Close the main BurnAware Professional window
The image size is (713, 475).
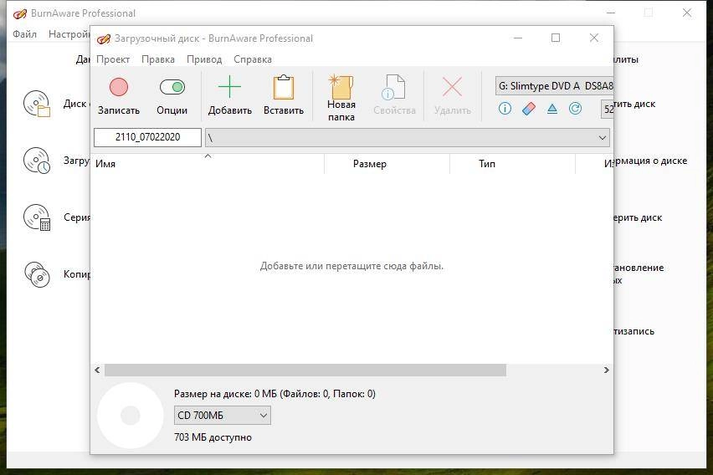pyautogui.click(x=687, y=13)
